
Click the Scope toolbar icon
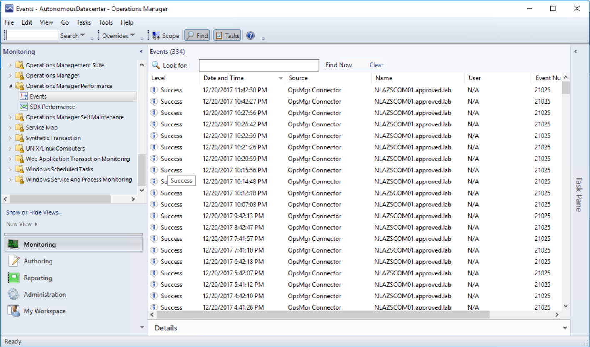[157, 36]
